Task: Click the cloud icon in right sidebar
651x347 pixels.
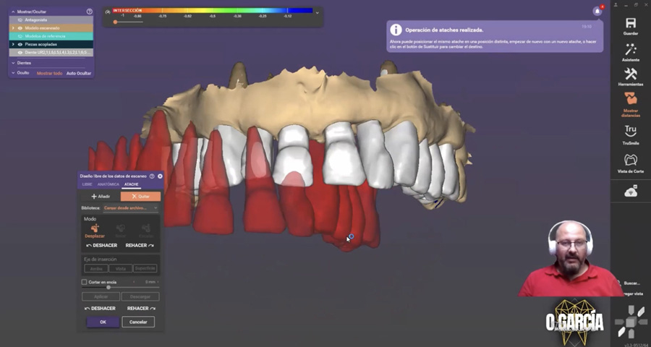Action: coord(630,191)
